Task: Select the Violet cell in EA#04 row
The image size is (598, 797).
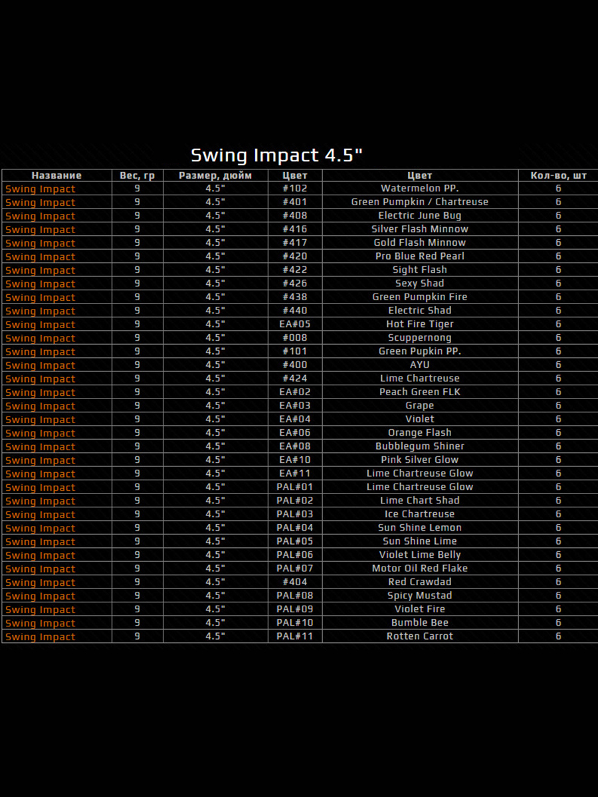Action: point(420,419)
